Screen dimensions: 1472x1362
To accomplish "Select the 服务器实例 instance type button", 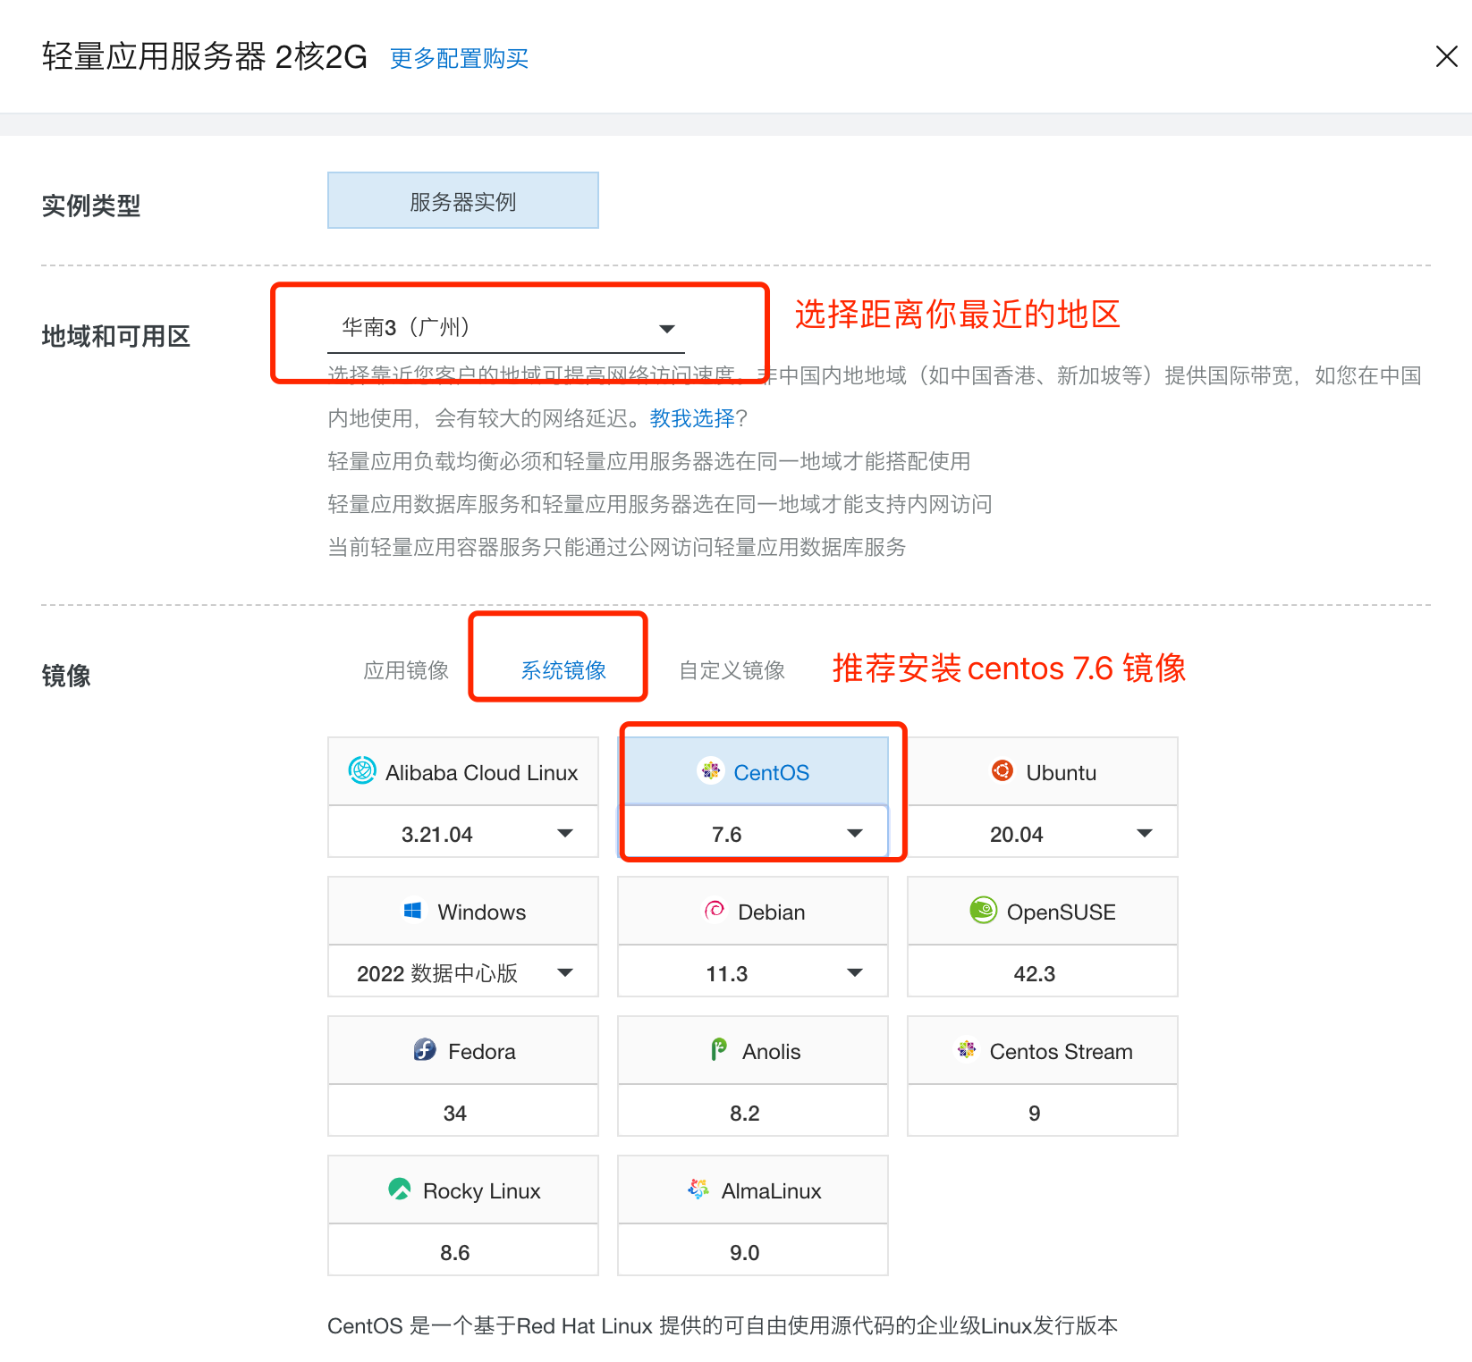I will 463,201.
